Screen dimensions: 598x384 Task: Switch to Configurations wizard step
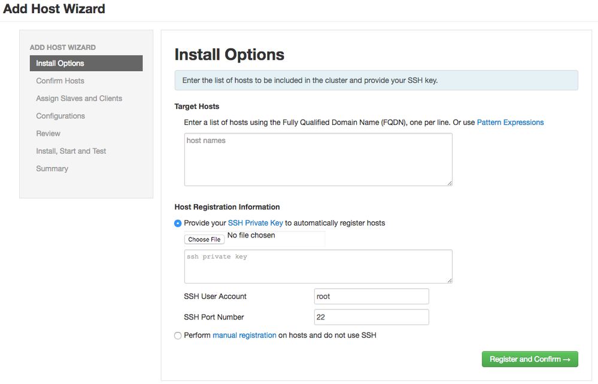(x=60, y=116)
